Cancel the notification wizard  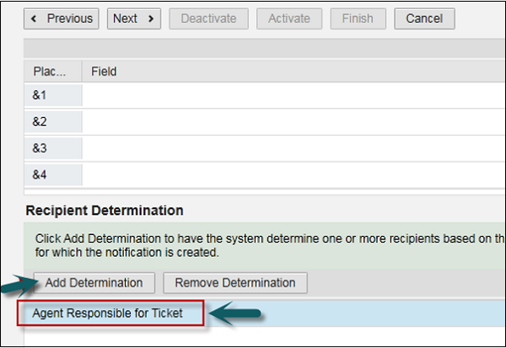point(424,19)
